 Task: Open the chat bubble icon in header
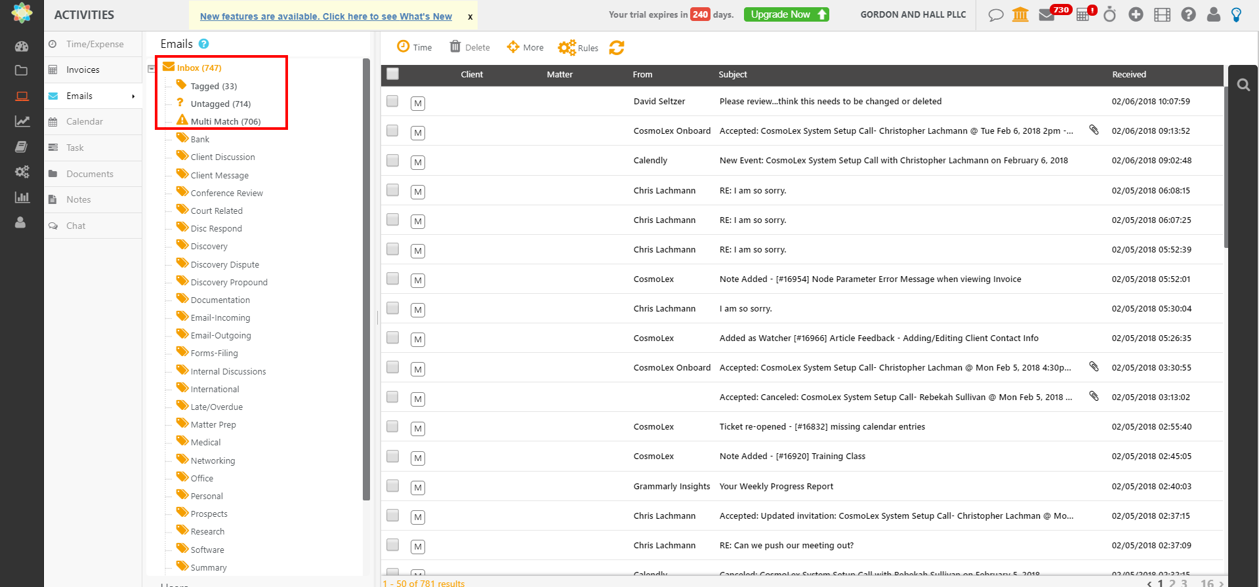[996, 14]
